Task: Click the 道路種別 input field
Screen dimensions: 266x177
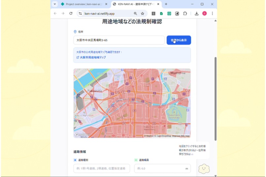Action: point(102,168)
